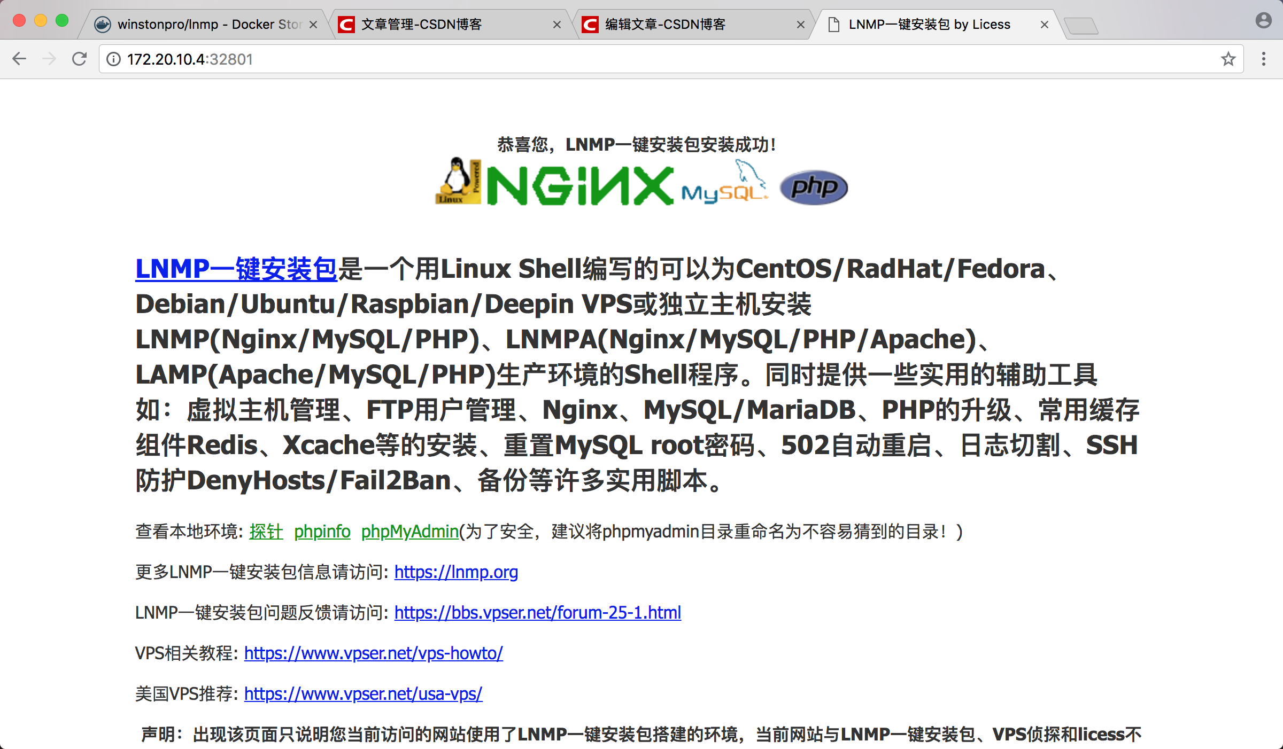
Task: View site information icon in address bar
Action: (x=113, y=59)
